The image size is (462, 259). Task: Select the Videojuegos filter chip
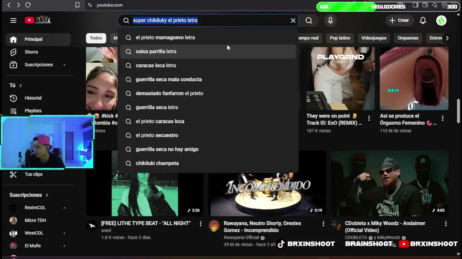point(374,38)
